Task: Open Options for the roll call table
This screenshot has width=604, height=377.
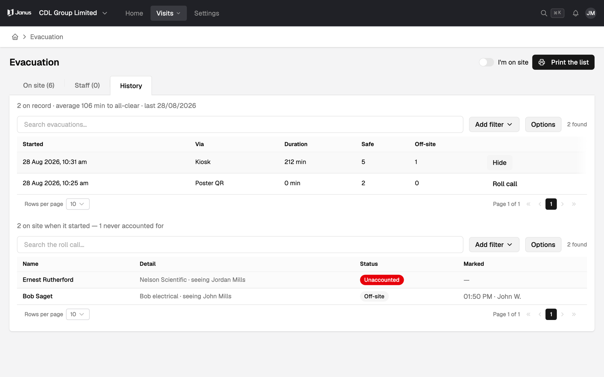Action: pos(543,245)
